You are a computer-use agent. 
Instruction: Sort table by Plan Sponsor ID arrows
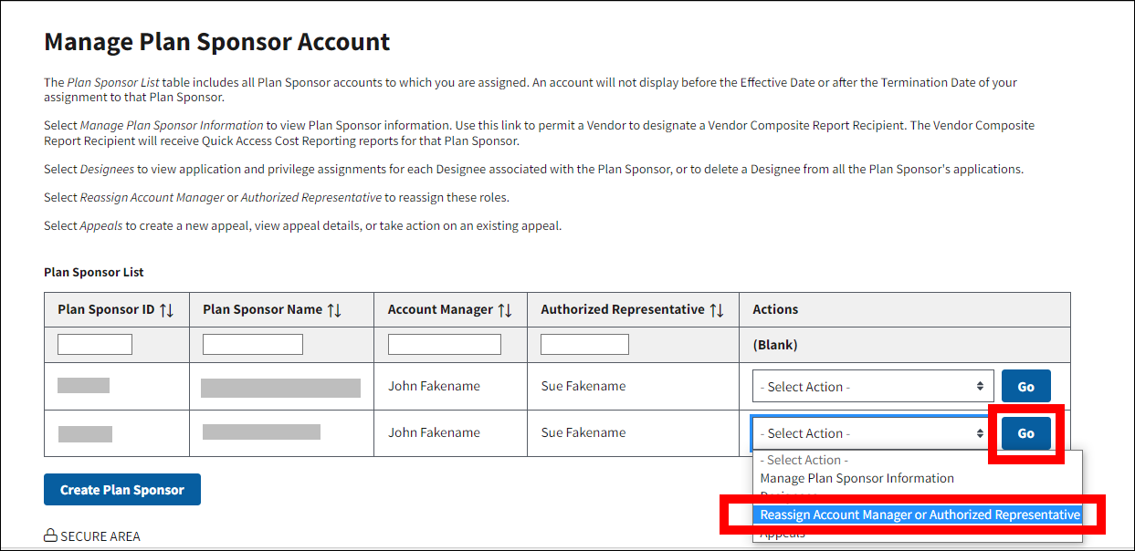click(x=166, y=310)
